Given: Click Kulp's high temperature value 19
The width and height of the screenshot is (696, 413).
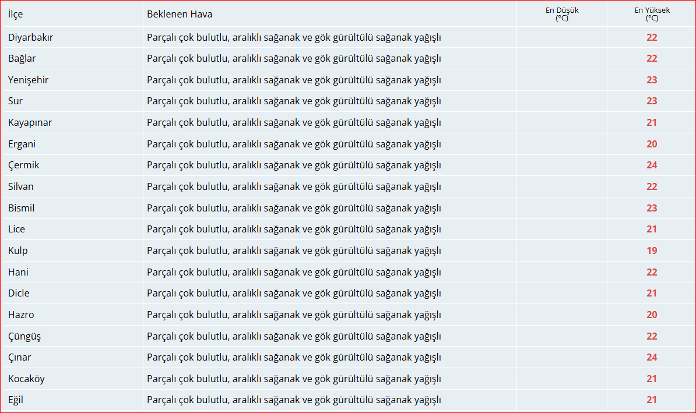Looking at the screenshot, I should click(x=652, y=250).
